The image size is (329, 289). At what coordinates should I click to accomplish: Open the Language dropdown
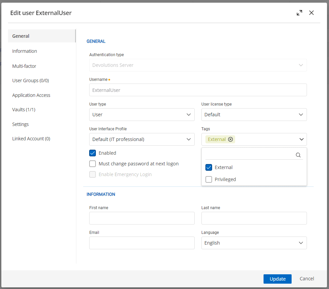pyautogui.click(x=254, y=243)
